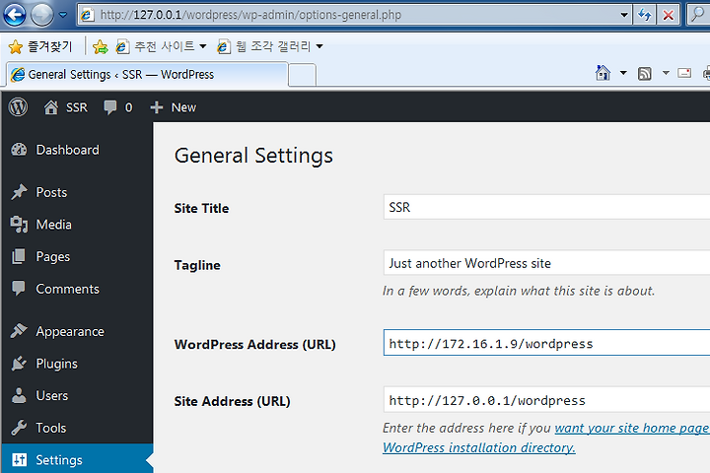710x473 pixels.
Task: Click the Pages document icon
Action: [19, 256]
